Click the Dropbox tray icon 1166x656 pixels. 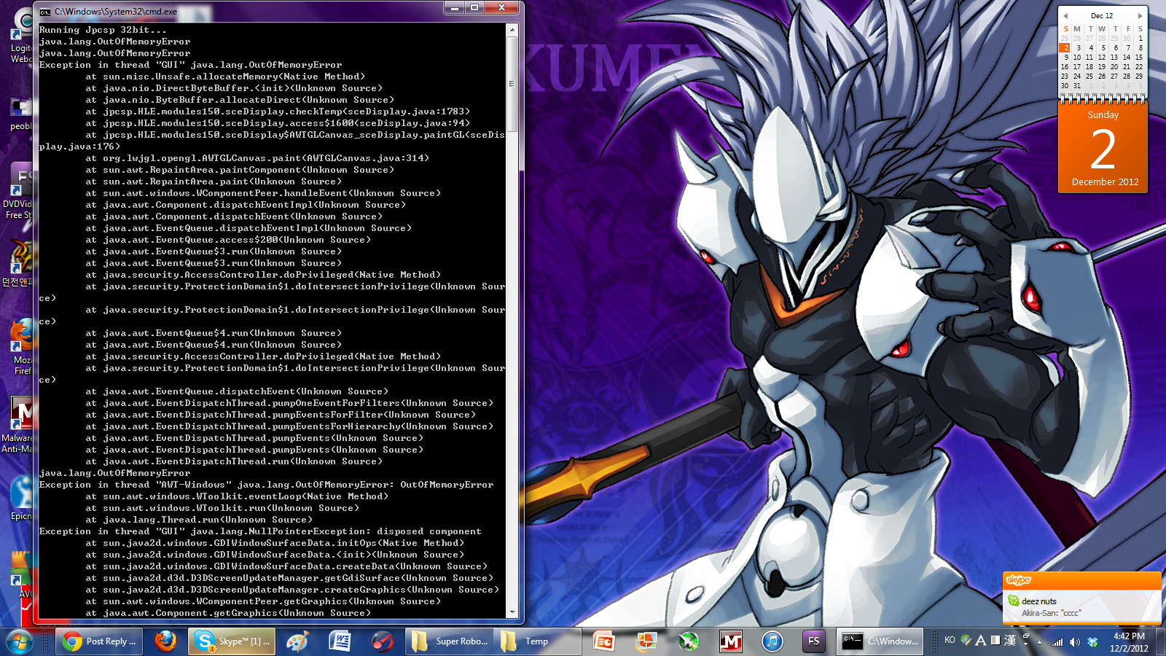click(1092, 642)
